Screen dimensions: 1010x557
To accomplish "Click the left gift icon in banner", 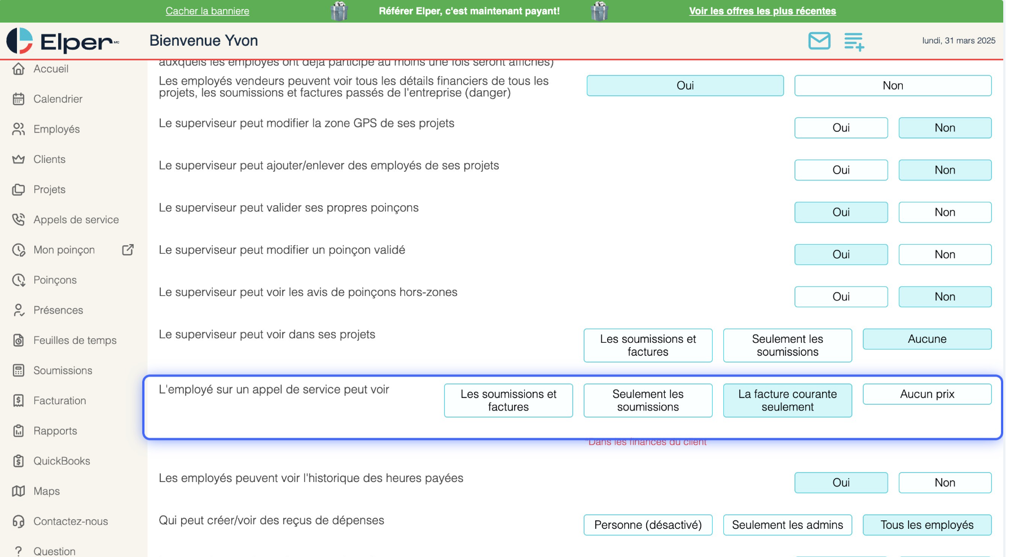I will pyautogui.click(x=339, y=11).
